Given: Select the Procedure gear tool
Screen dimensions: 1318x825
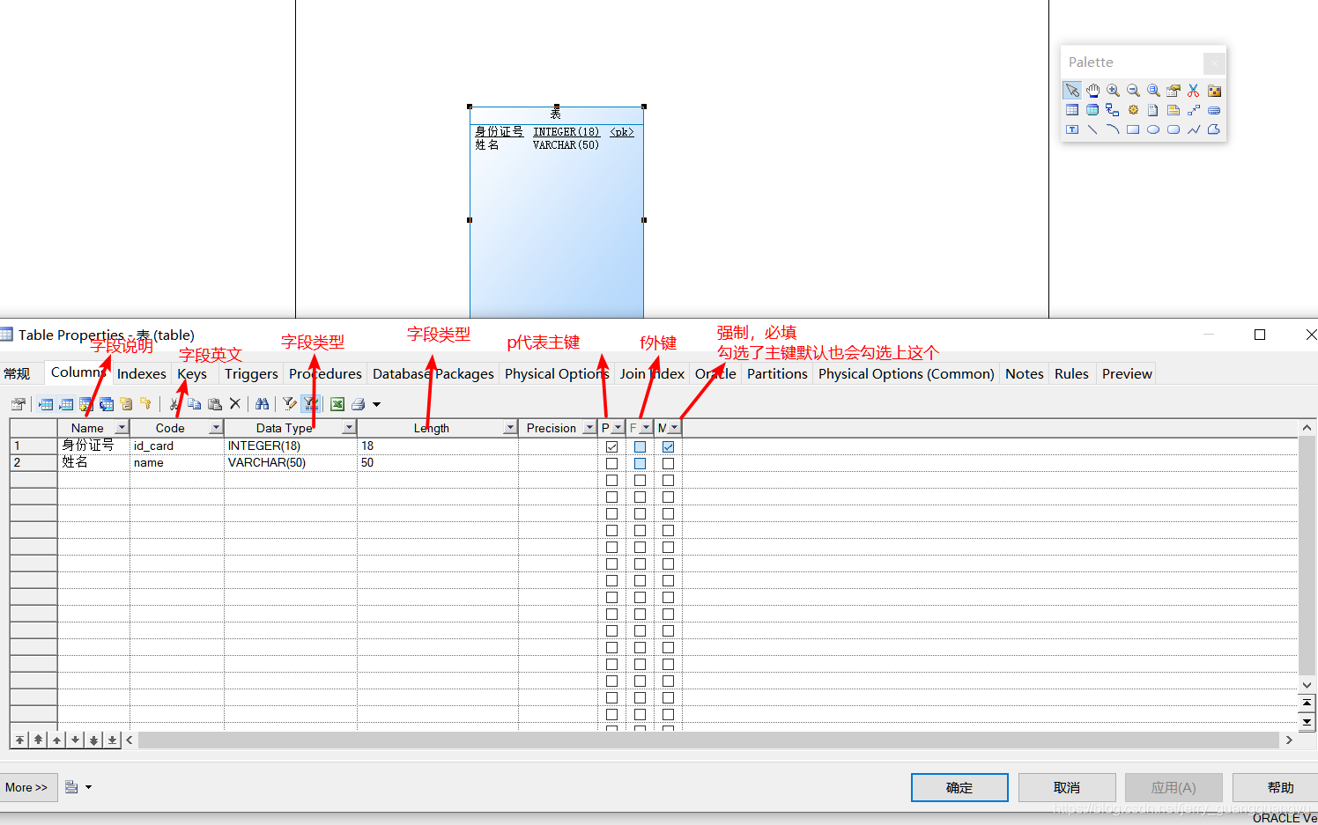Looking at the screenshot, I should [x=1133, y=110].
